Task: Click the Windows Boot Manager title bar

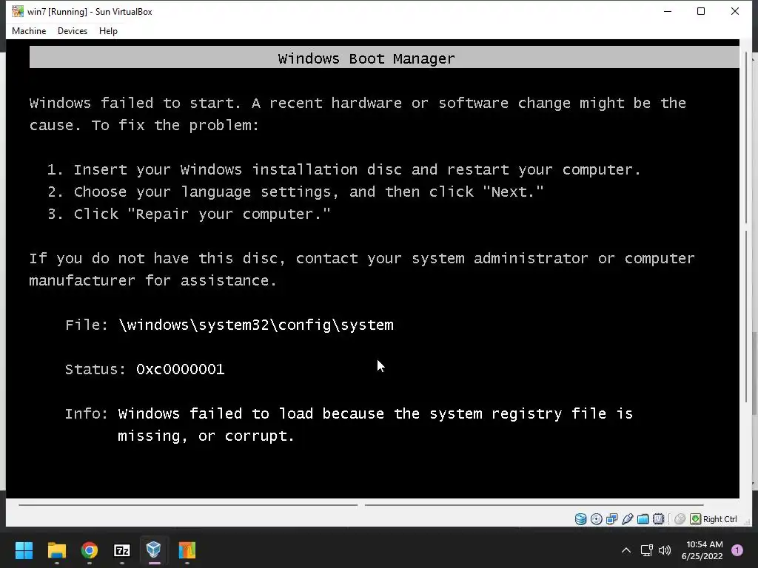Action: click(x=384, y=58)
